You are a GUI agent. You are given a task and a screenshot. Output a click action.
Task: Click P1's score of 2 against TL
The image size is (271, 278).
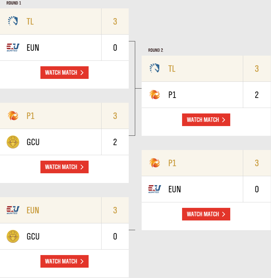(257, 95)
